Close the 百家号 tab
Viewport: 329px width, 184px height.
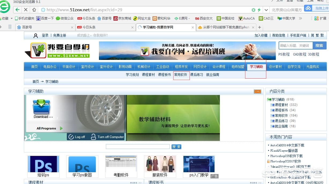[x=72, y=27]
